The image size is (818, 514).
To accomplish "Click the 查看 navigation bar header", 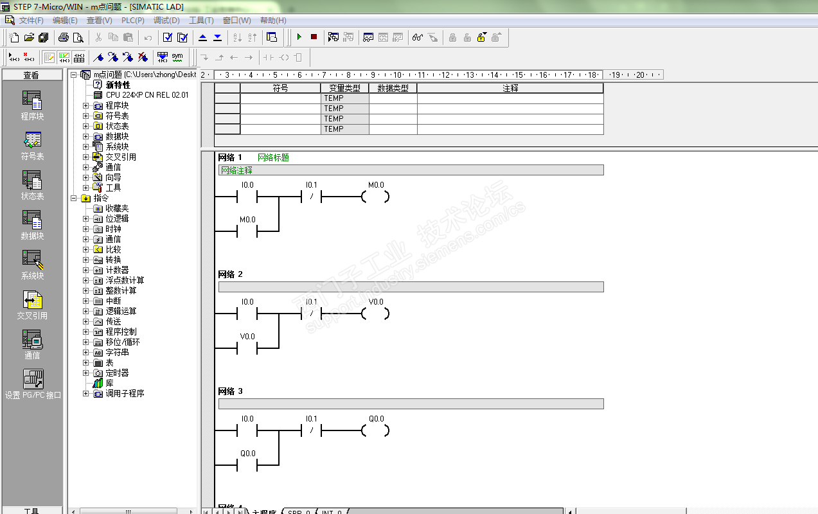I will [32, 75].
